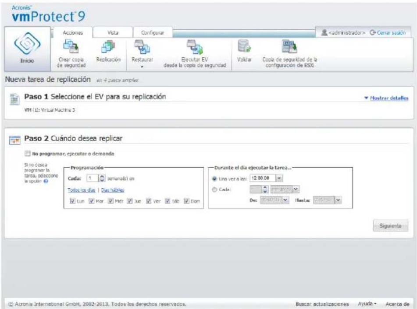Click the administrador user icon
Screen dimensions: 417x309
[324, 33]
